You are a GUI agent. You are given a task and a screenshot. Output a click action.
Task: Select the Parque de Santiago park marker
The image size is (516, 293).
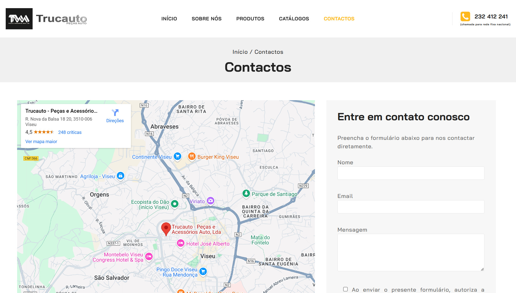pos(246,193)
